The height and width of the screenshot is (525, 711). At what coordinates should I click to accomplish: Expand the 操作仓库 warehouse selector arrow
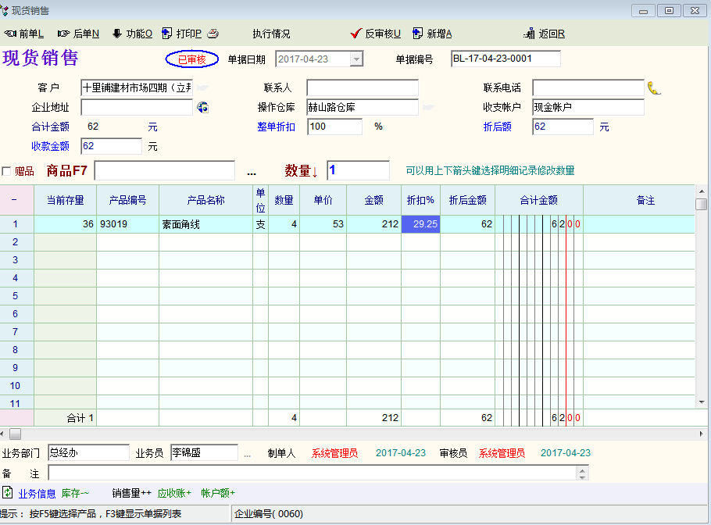pos(430,107)
